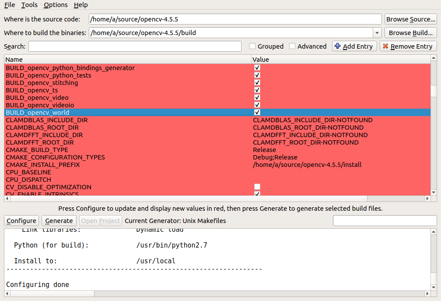The width and height of the screenshot is (441, 301).
Task: Click the entry list vertical scrollbar thumb
Action: pyautogui.click(x=434, y=91)
